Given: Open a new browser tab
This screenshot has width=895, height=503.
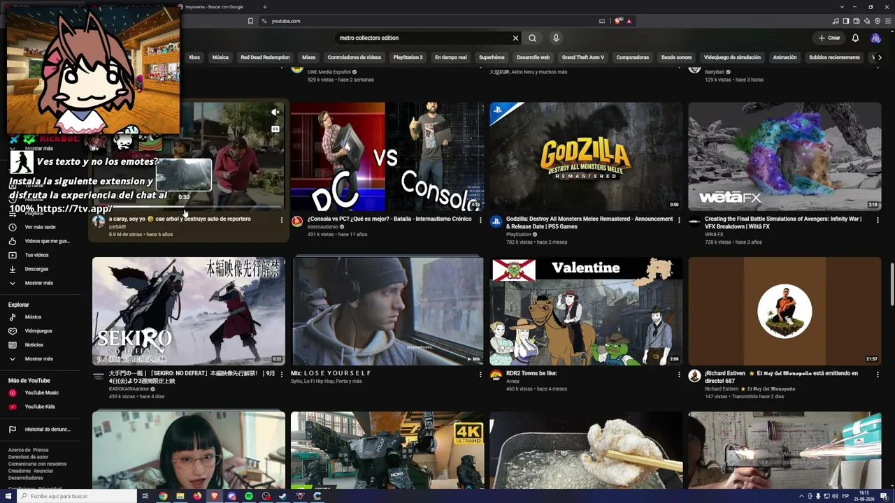Looking at the screenshot, I should 265,7.
